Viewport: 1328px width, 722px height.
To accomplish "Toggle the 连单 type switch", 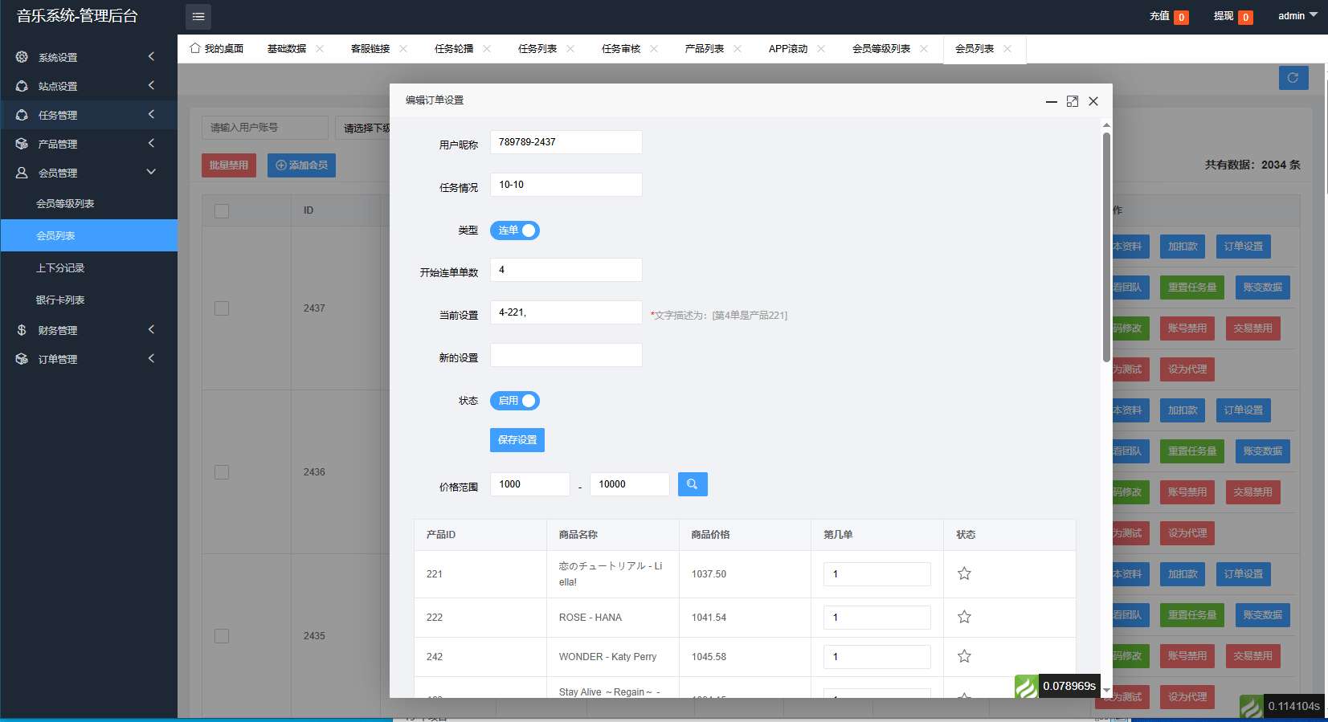I will click(x=515, y=230).
